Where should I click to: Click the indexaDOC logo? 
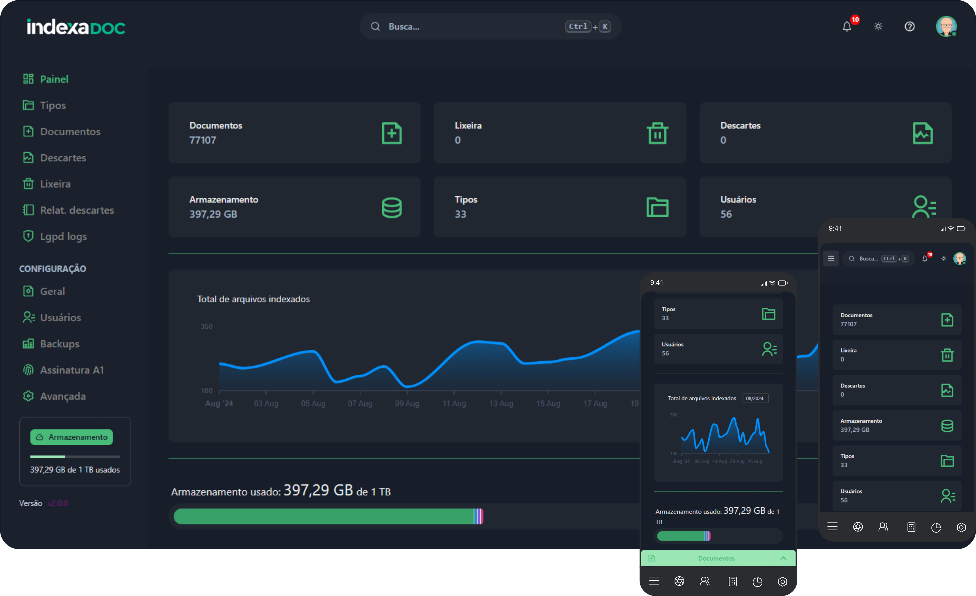click(76, 26)
